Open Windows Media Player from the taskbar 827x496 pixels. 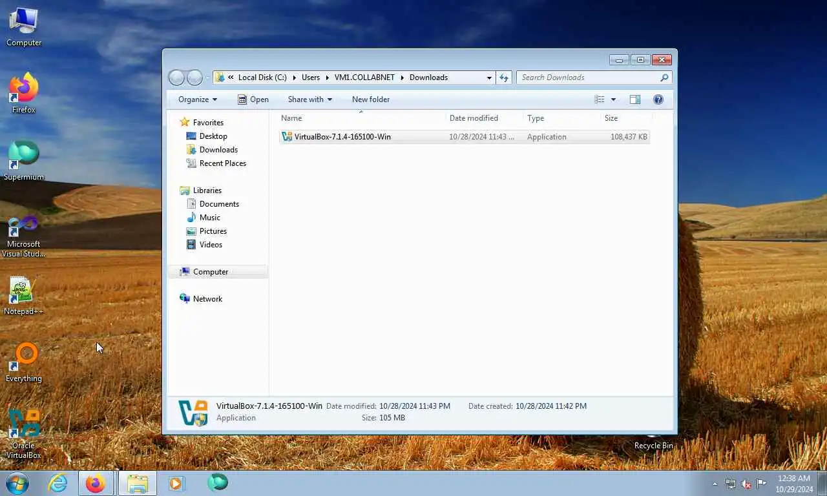point(176,483)
